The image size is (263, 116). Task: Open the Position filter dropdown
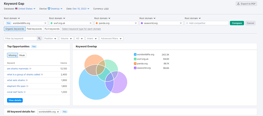(50, 38)
